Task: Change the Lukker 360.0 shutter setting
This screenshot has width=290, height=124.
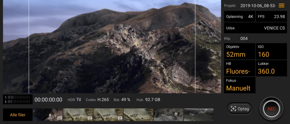Action: [x=271, y=68]
